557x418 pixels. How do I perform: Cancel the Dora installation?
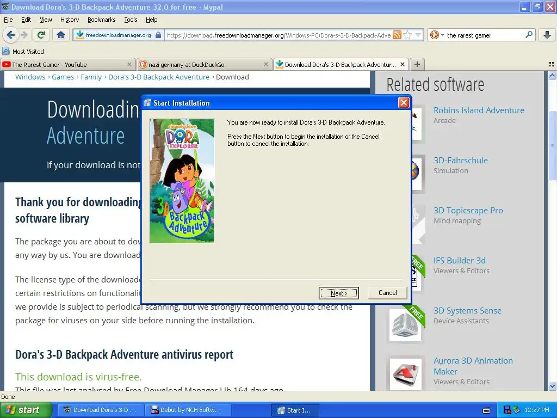click(387, 292)
